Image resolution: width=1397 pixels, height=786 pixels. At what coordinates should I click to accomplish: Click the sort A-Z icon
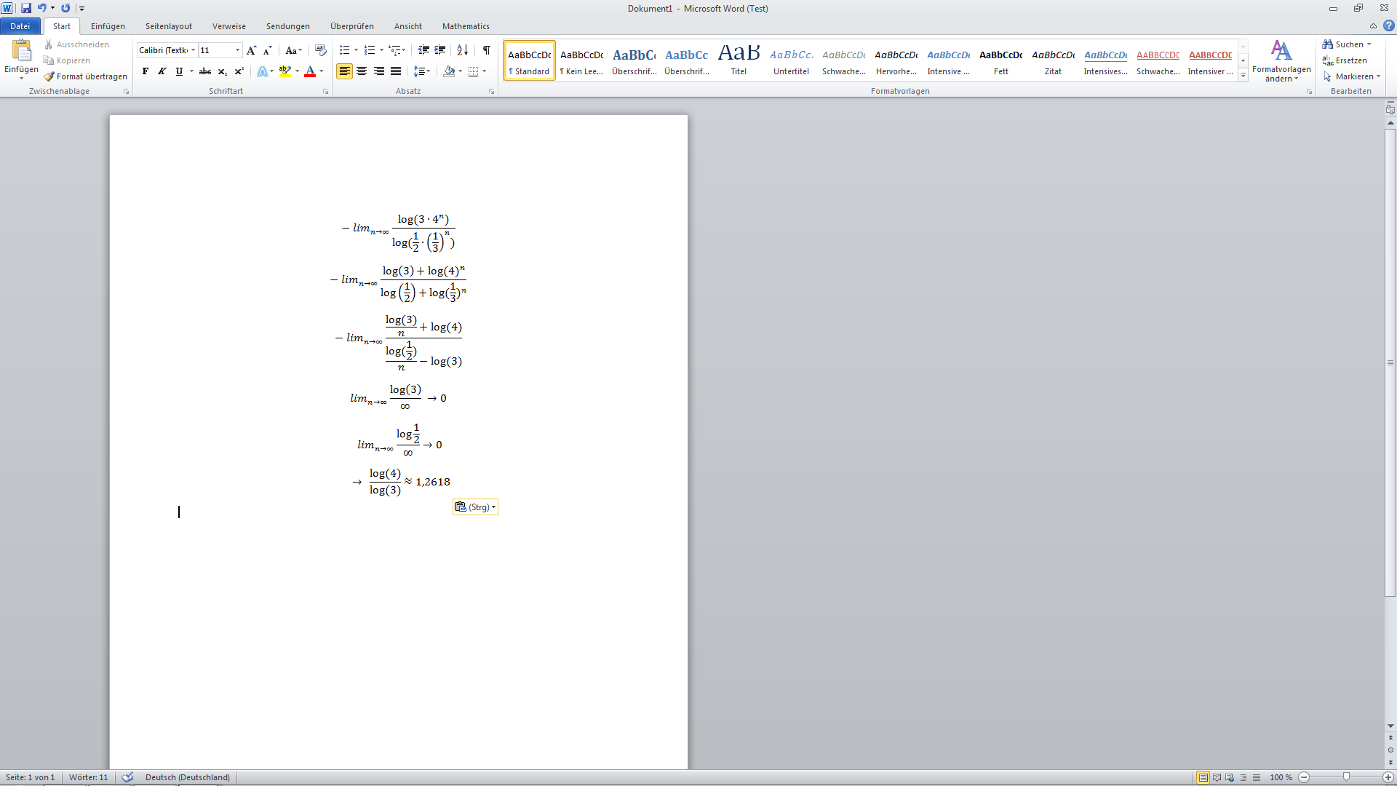(x=463, y=50)
